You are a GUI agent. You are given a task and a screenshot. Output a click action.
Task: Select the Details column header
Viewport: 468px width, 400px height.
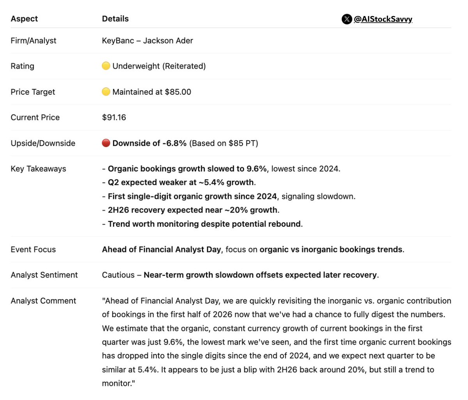(x=115, y=19)
